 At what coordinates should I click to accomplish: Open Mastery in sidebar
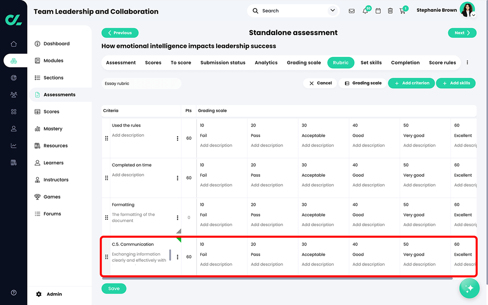tap(48, 129)
